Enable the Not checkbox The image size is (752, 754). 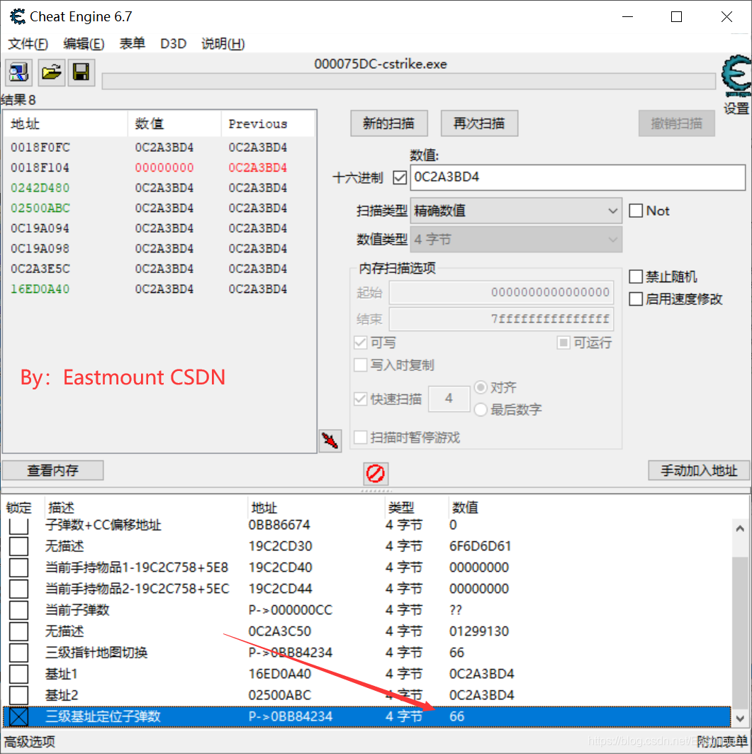tap(636, 211)
